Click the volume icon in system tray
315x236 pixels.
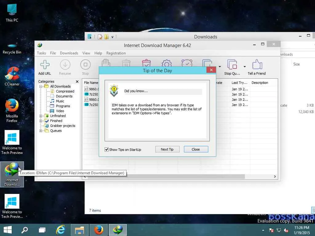point(286,230)
